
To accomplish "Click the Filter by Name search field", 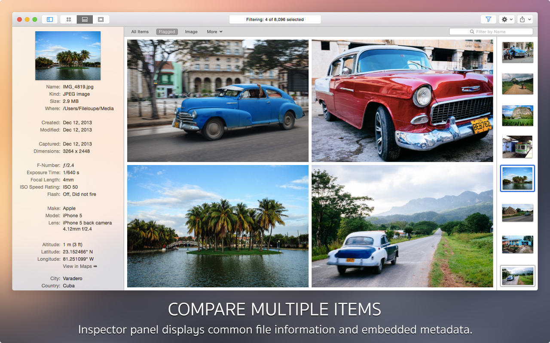I will coord(491,32).
